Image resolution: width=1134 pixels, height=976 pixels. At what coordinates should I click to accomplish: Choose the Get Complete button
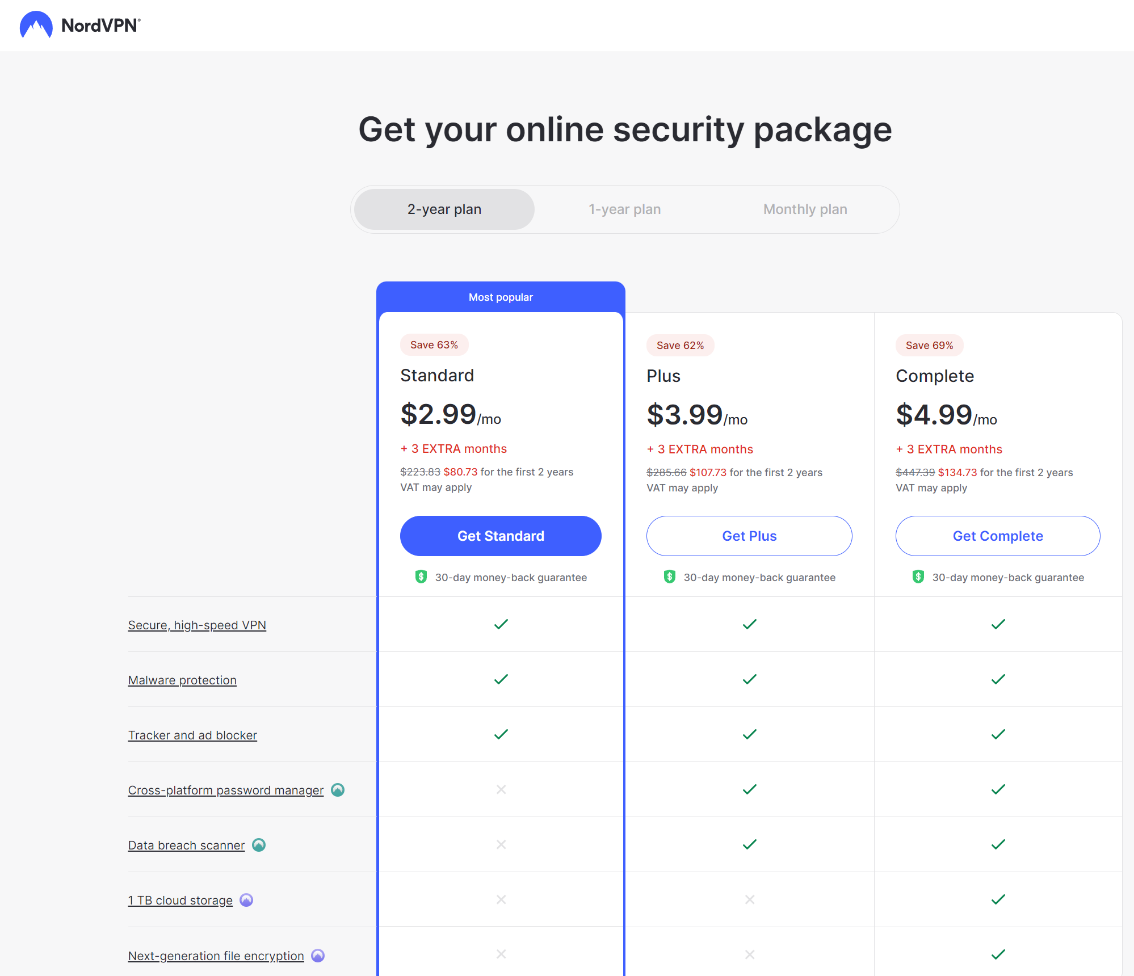[x=997, y=536]
